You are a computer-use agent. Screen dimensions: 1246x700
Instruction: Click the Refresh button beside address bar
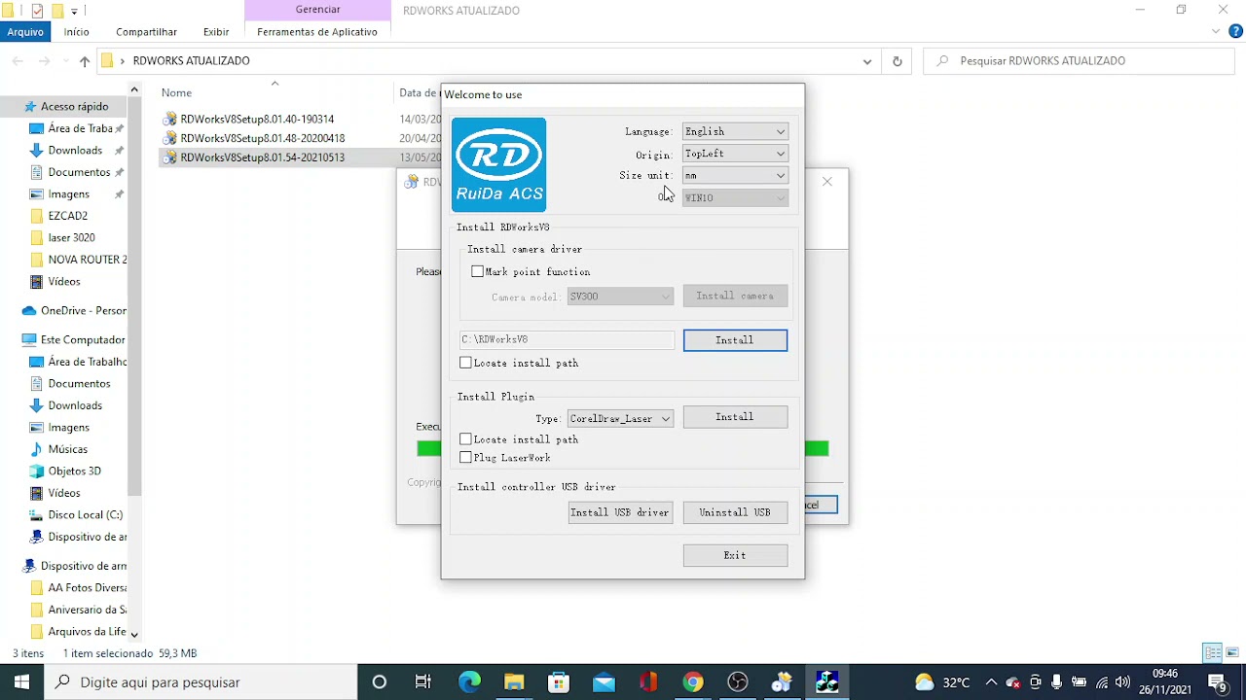(897, 61)
